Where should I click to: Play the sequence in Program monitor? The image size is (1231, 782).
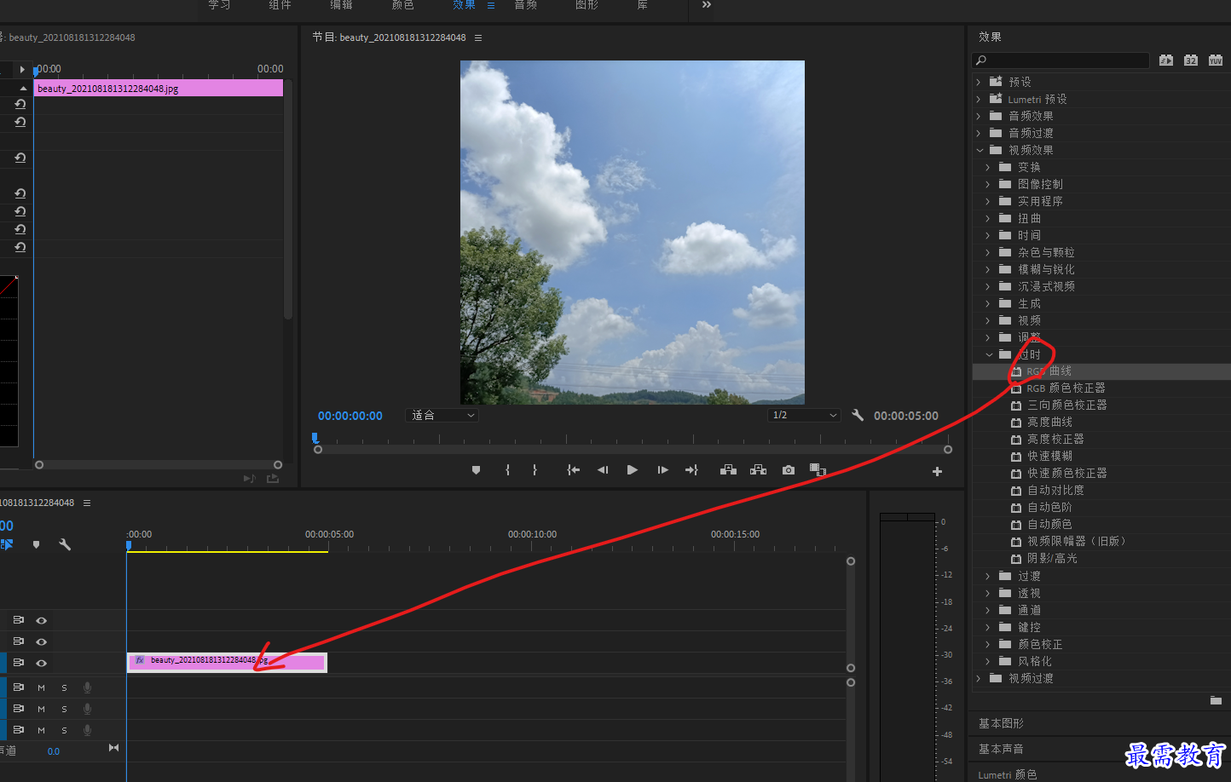(633, 470)
